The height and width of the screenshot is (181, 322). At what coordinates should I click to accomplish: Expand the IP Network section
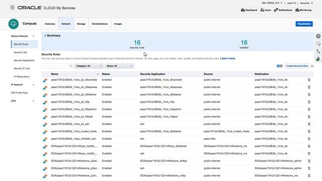(34, 85)
